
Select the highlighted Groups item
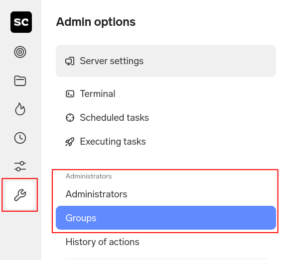click(166, 218)
